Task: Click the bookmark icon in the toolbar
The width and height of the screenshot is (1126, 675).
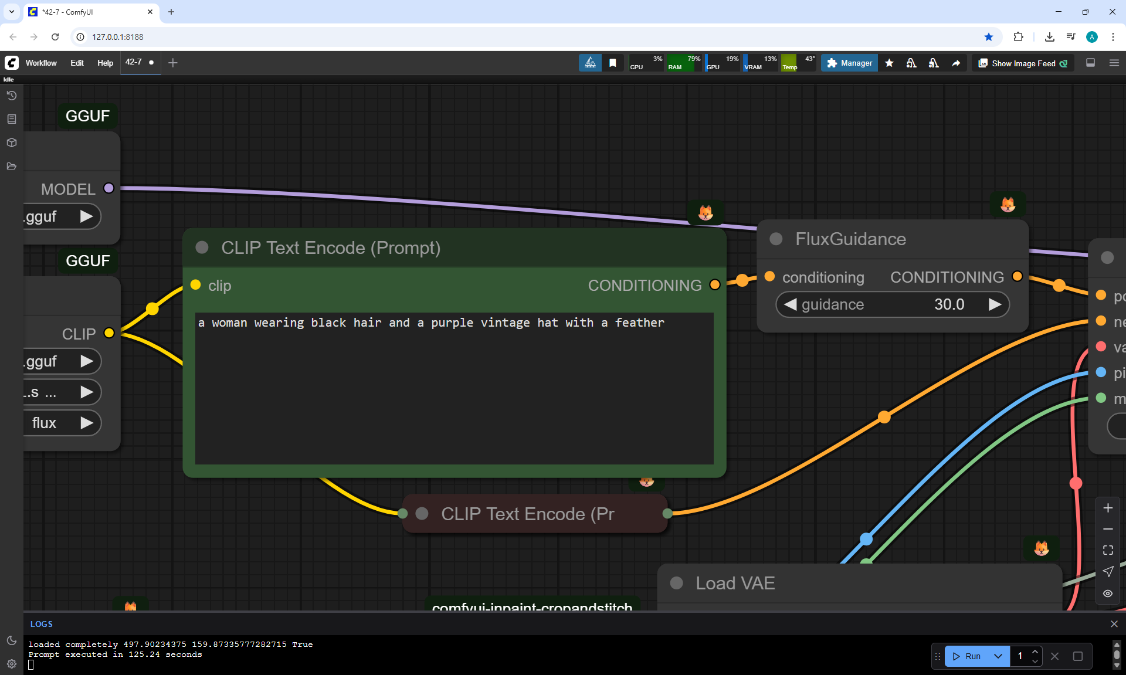Action: (613, 63)
